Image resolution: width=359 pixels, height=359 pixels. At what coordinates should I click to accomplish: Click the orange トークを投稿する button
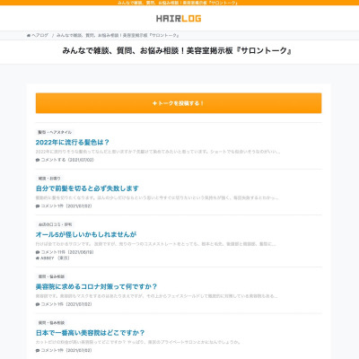[179, 103]
